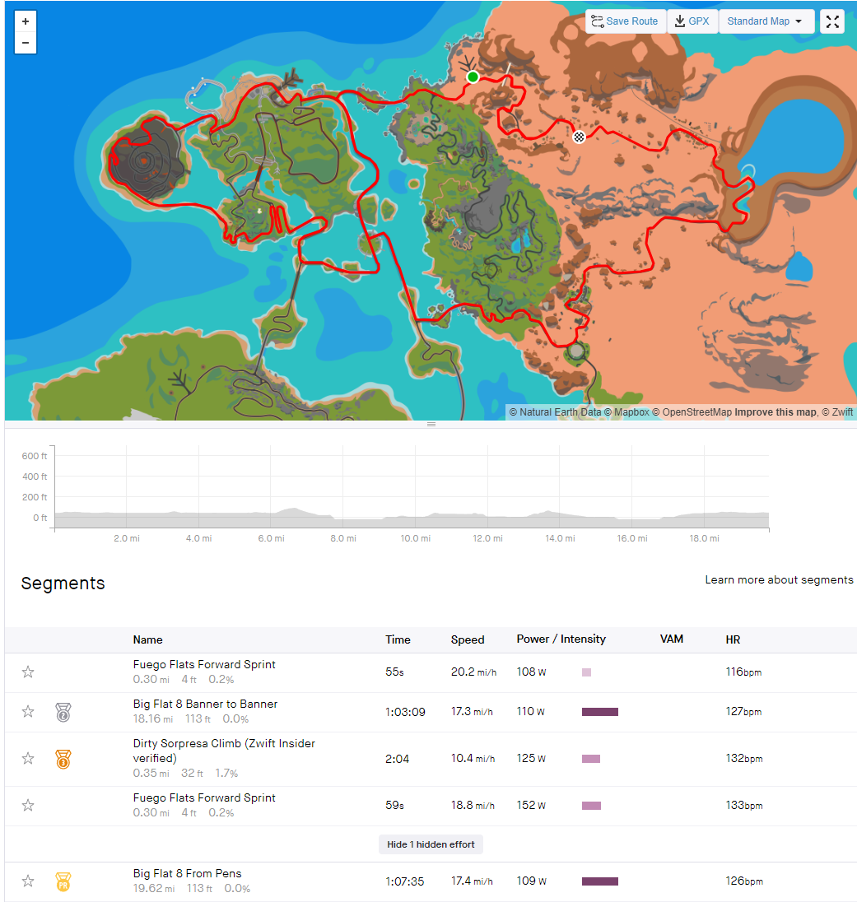Open Big Flat 8 Banner to Banner segment
857x902 pixels.
pos(205,704)
